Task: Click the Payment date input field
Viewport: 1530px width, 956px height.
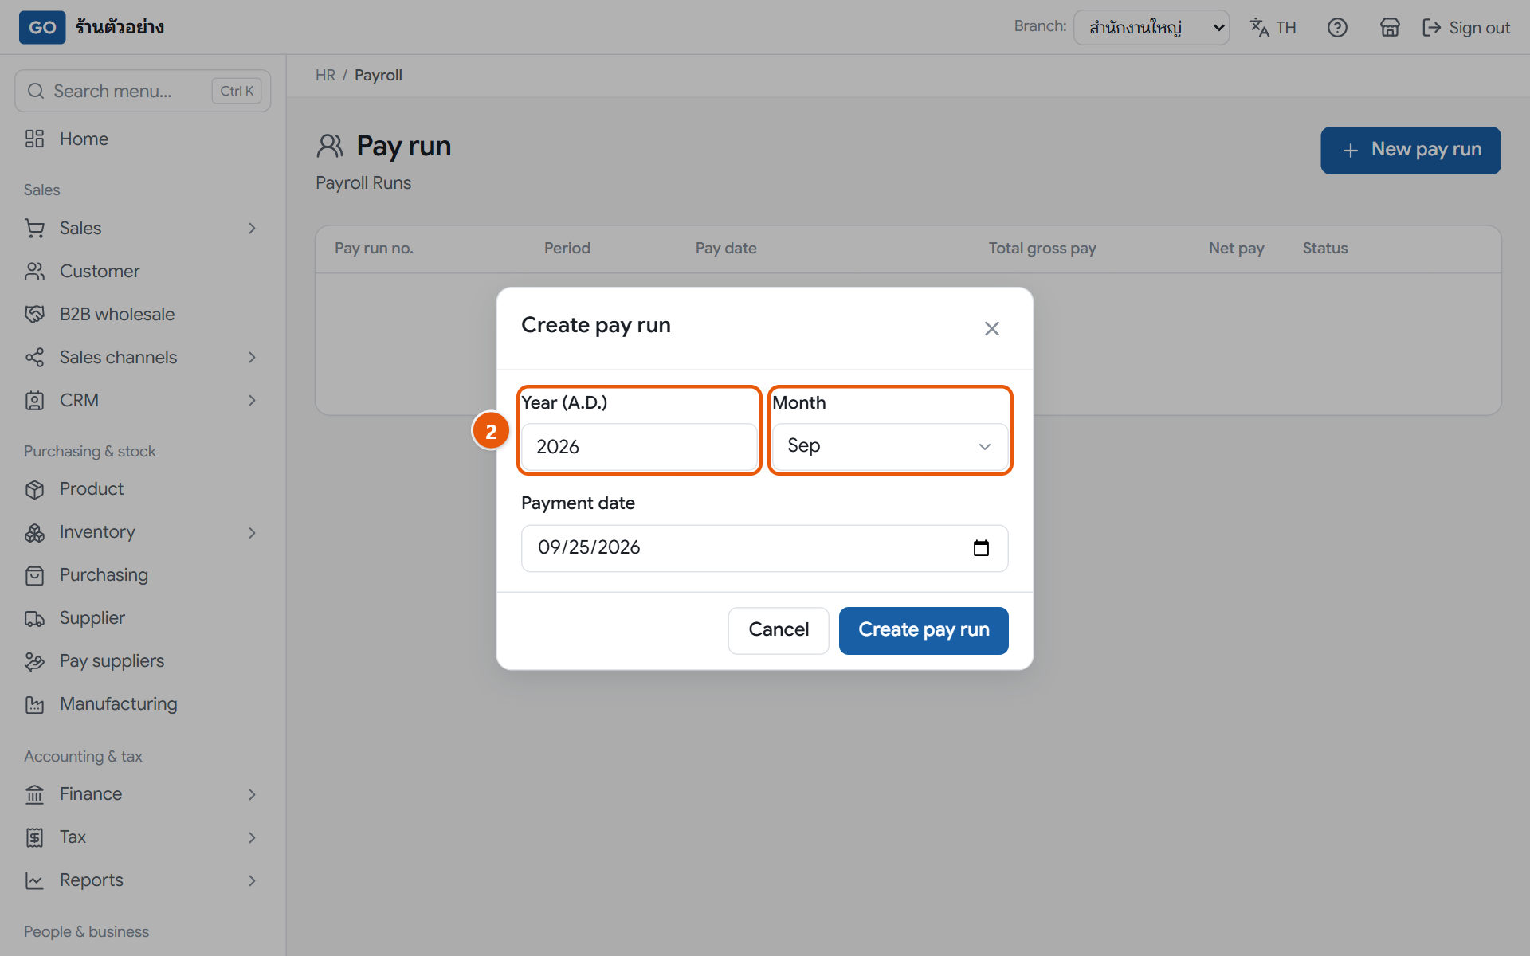Action: click(764, 548)
